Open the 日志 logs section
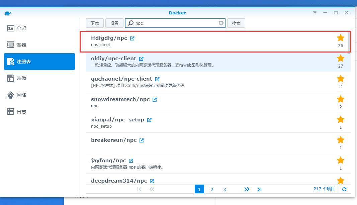The height and width of the screenshot is (205, 357). (x=39, y=112)
